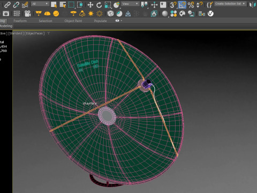Click the list-style icon in the second toolbar row
The image size is (257, 193).
click(17, 13)
